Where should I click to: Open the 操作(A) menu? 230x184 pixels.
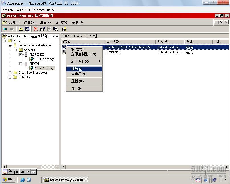click(x=30, y=22)
